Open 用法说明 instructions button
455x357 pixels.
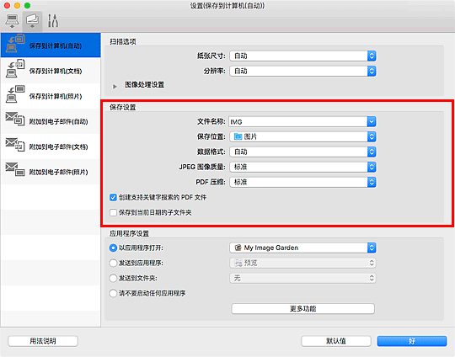43,341
